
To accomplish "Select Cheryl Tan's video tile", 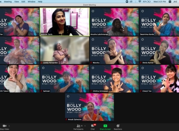I will [159, 79].
